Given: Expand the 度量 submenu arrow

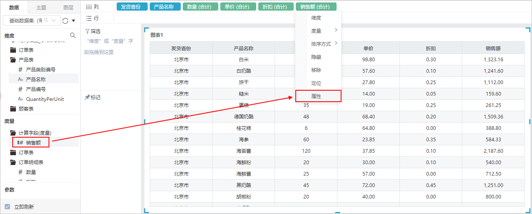Looking at the screenshot, I should coord(336,30).
